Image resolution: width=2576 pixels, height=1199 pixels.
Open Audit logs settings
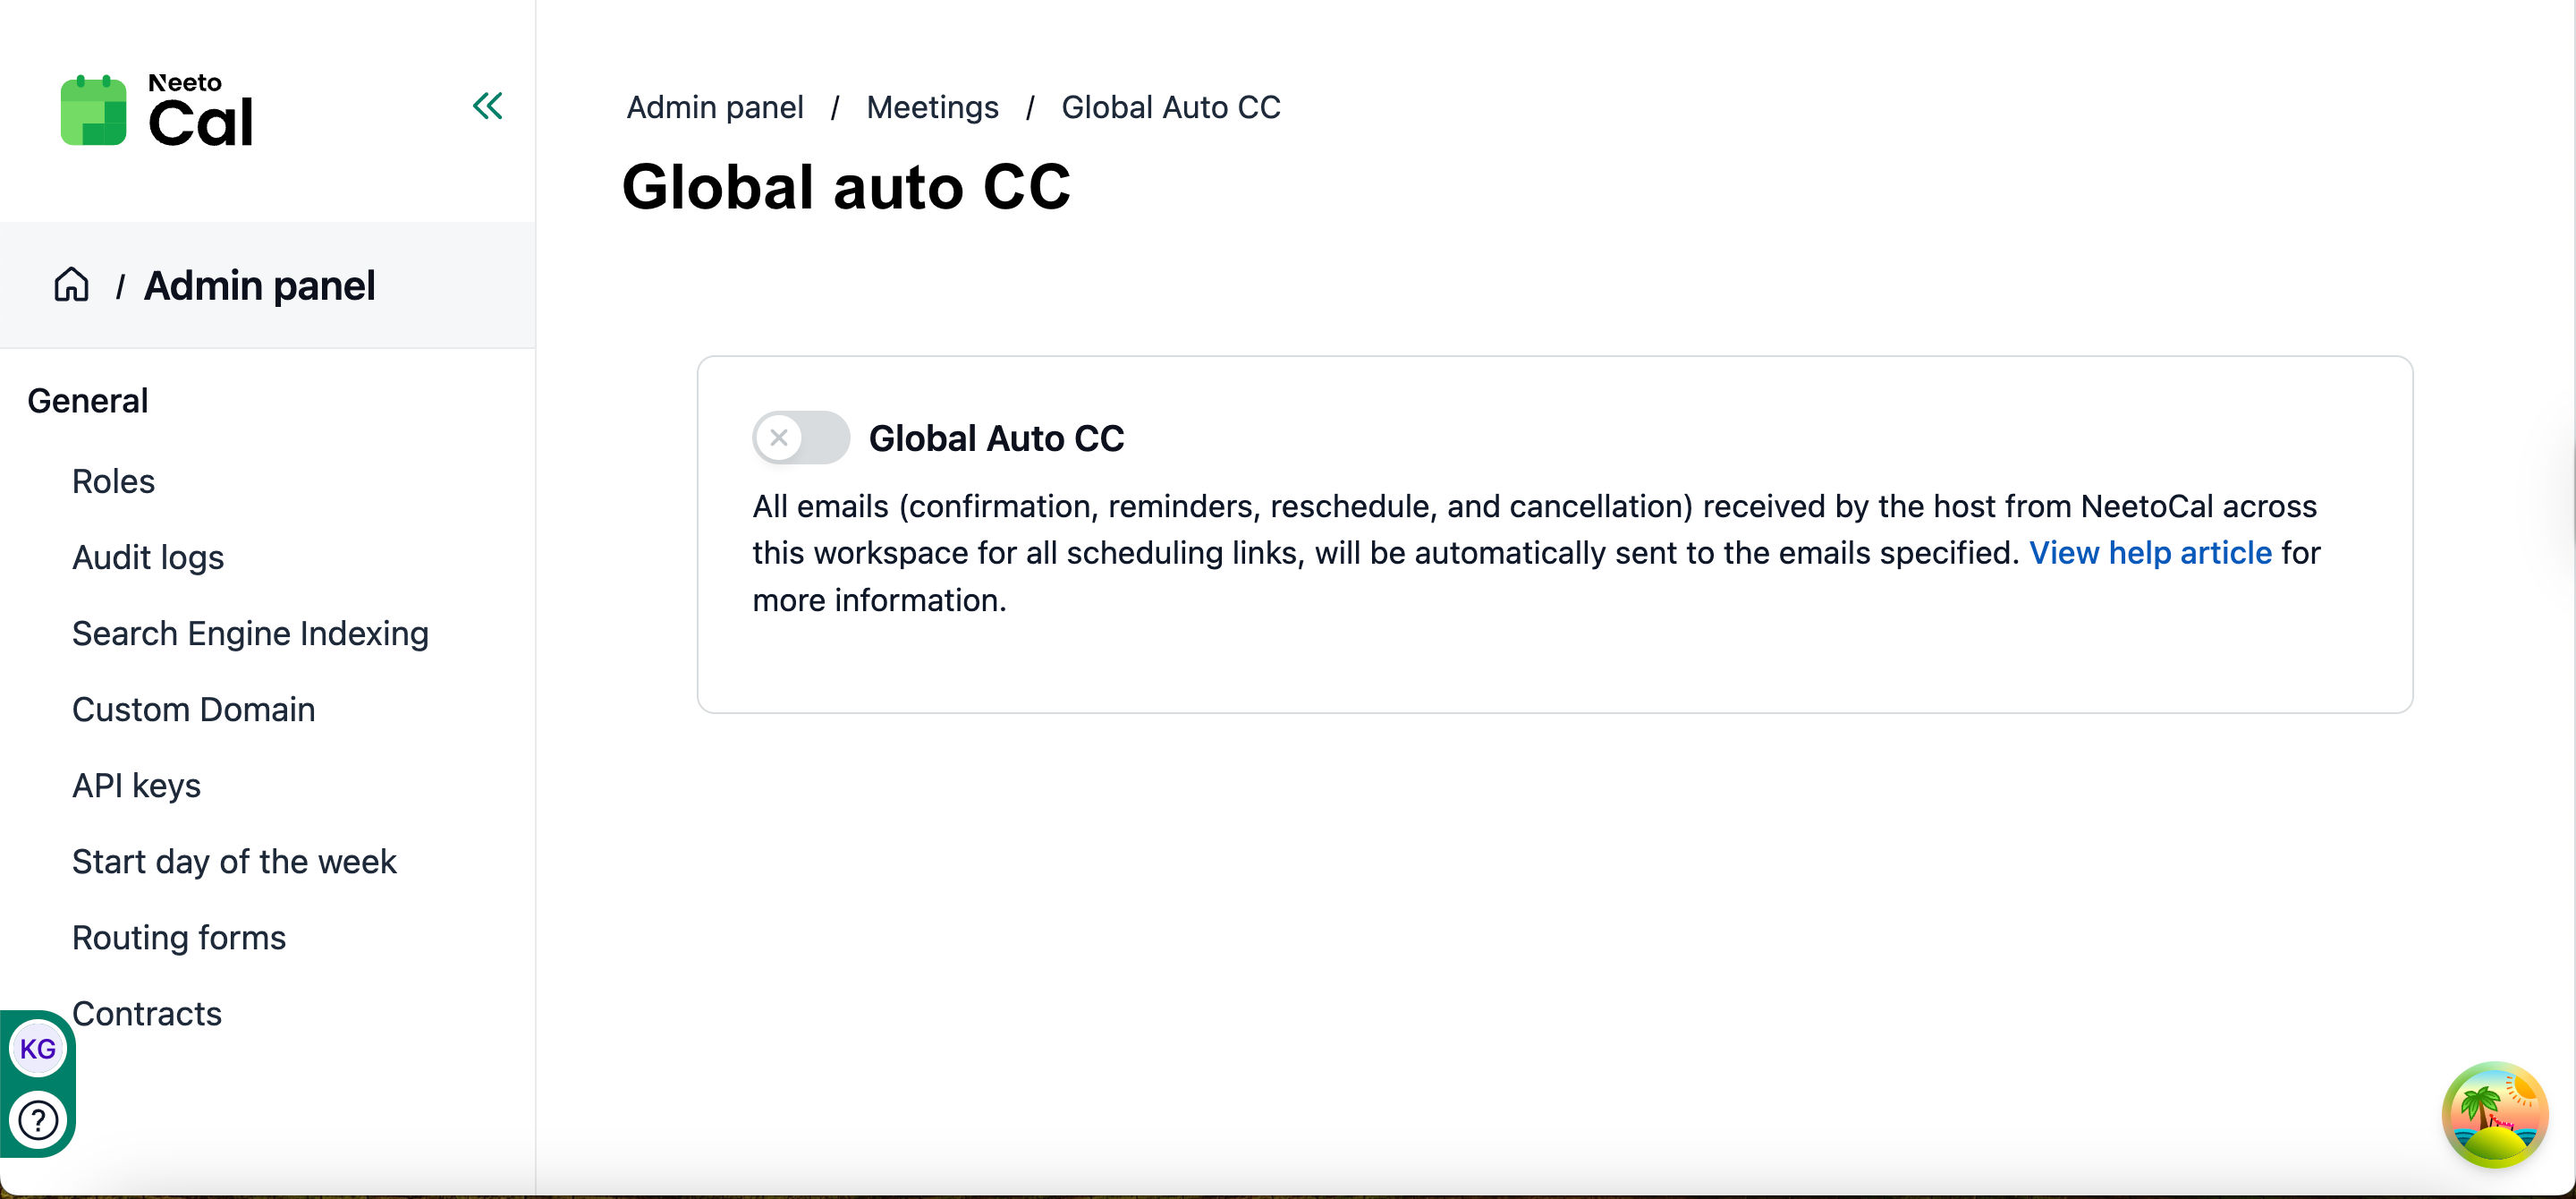click(x=148, y=558)
